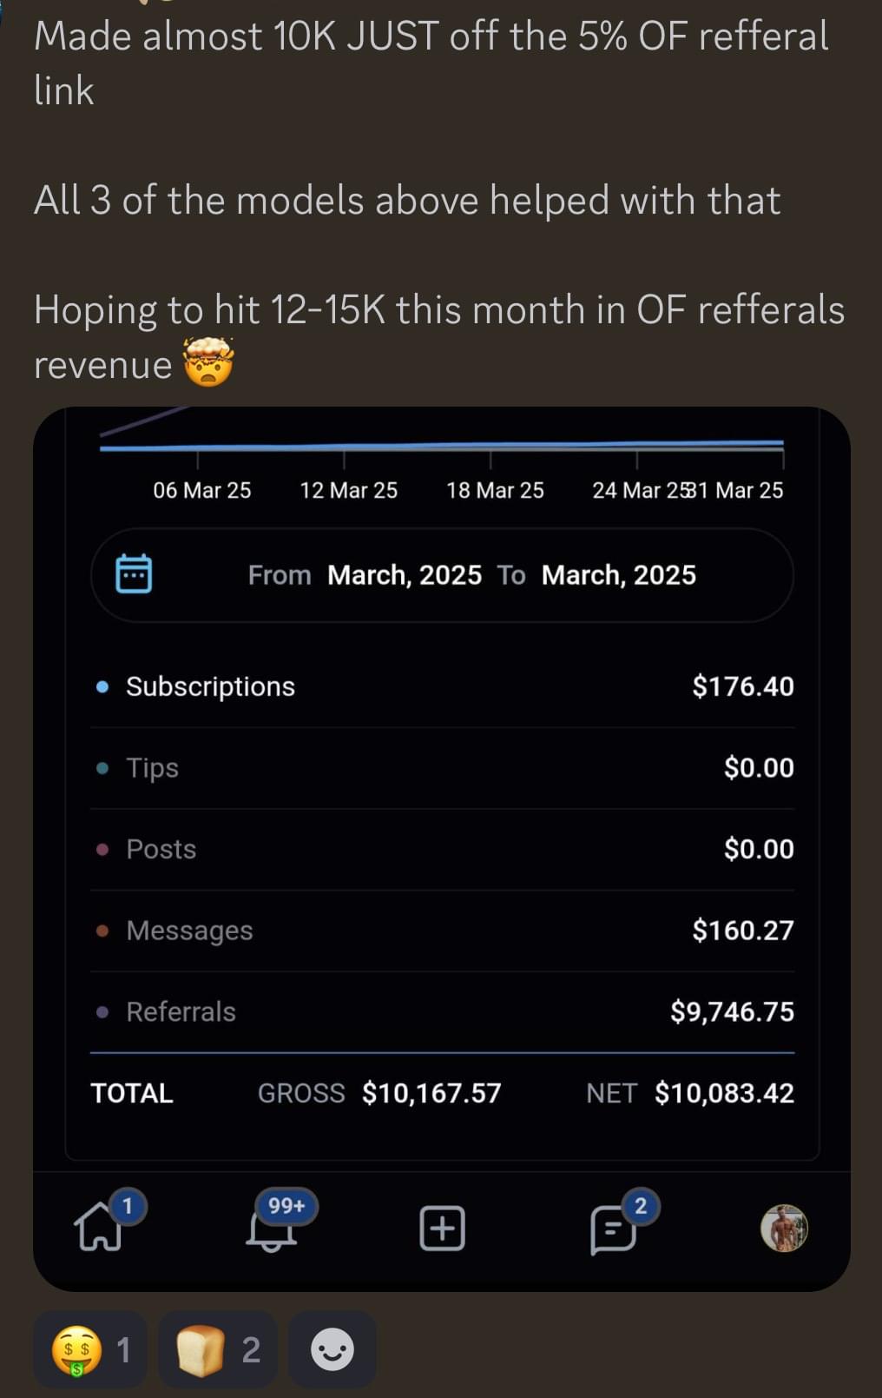
Task: Toggle the Subscriptions earnings series
Action: (210, 686)
